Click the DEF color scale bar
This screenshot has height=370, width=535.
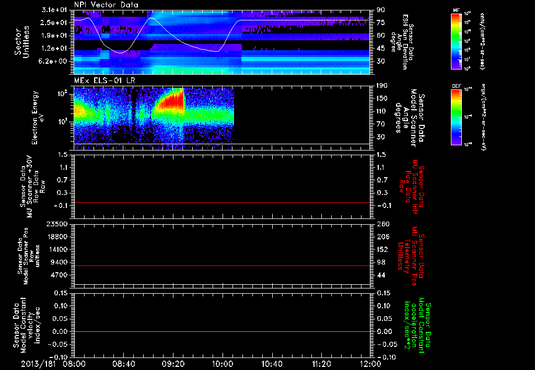pos(457,117)
